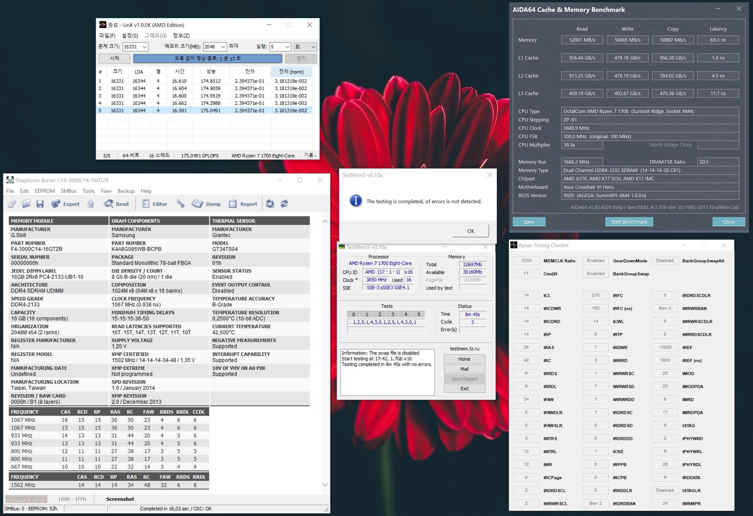Click the Read SPD toolbar icon
Image resolution: width=753 pixels, height=516 pixels.
(x=116, y=204)
